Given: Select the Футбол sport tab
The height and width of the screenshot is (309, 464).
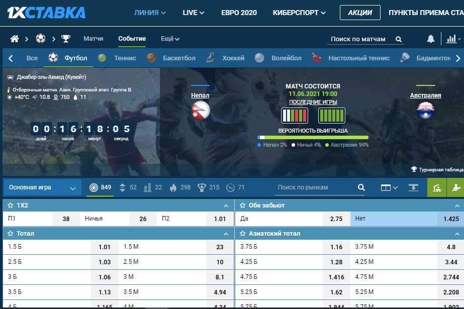Looking at the screenshot, I should click(69, 58).
